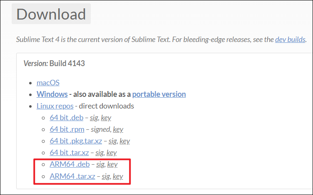This screenshot has width=313, height=195.
Task: Download the ARM64 .deb package
Action: (x=70, y=164)
